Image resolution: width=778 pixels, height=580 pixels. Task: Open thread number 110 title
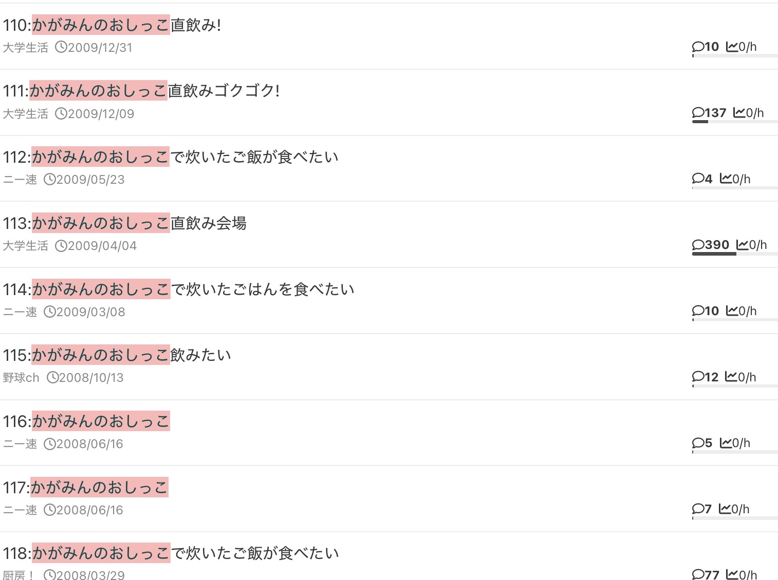click(x=112, y=25)
